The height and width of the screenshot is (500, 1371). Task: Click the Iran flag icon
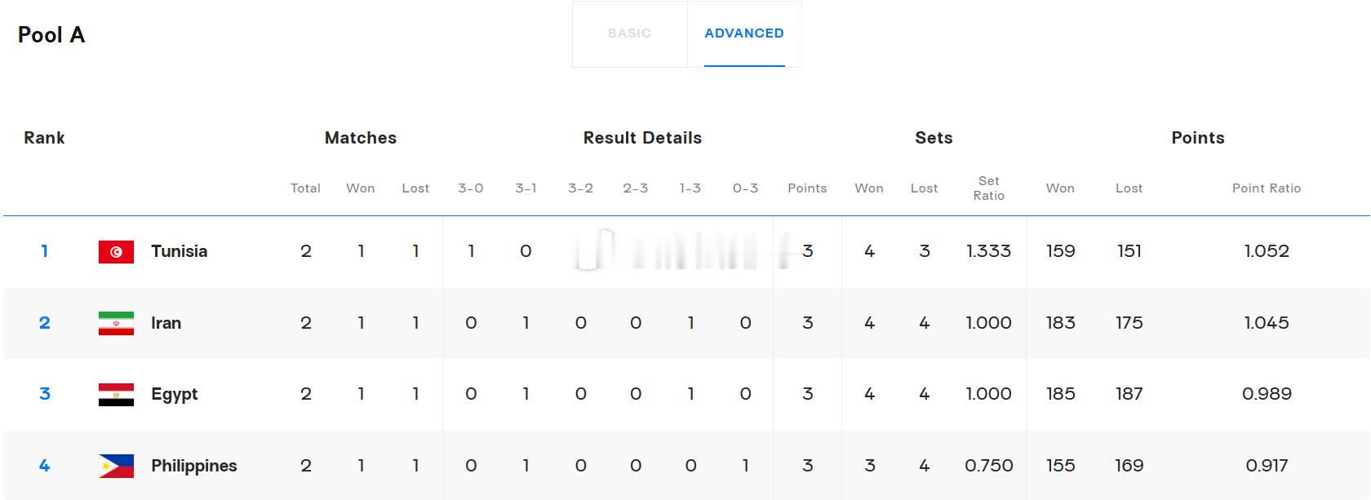pyautogui.click(x=116, y=323)
